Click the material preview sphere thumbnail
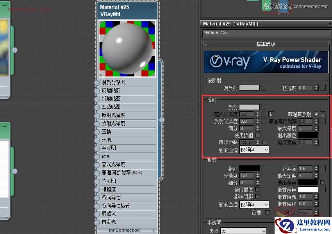The image size is (332, 234). pos(127,48)
